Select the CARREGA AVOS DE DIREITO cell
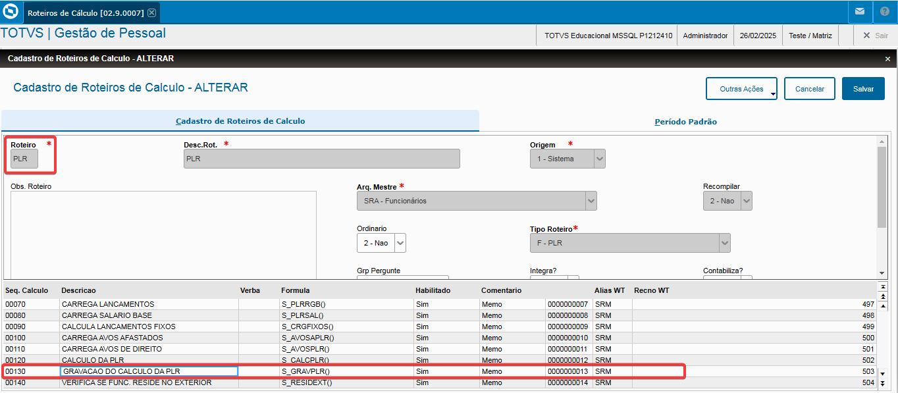Viewport: 898px width, 393px height. [x=149, y=349]
